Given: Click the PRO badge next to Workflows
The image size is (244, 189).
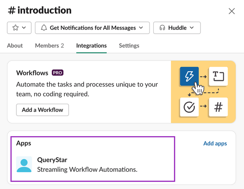Looking at the screenshot, I should tap(57, 73).
